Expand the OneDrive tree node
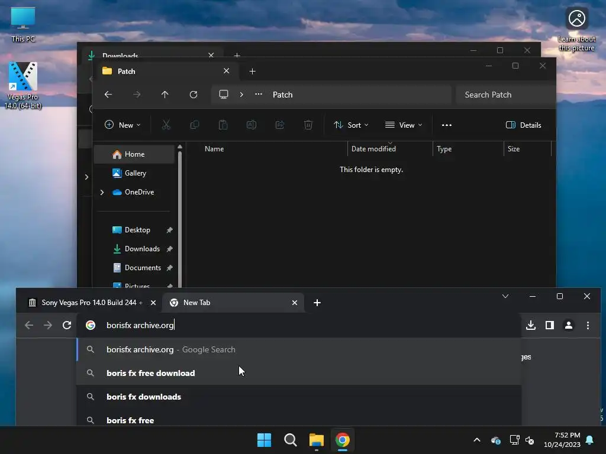Image resolution: width=606 pixels, height=454 pixels. point(102,192)
